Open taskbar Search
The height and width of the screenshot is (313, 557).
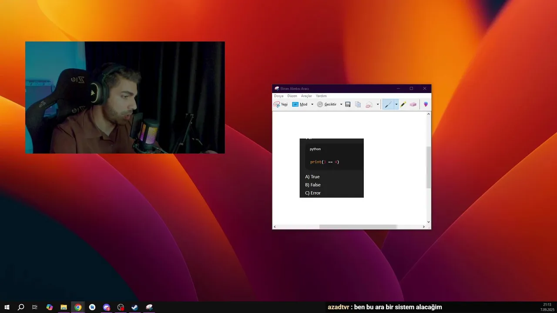click(x=20, y=307)
